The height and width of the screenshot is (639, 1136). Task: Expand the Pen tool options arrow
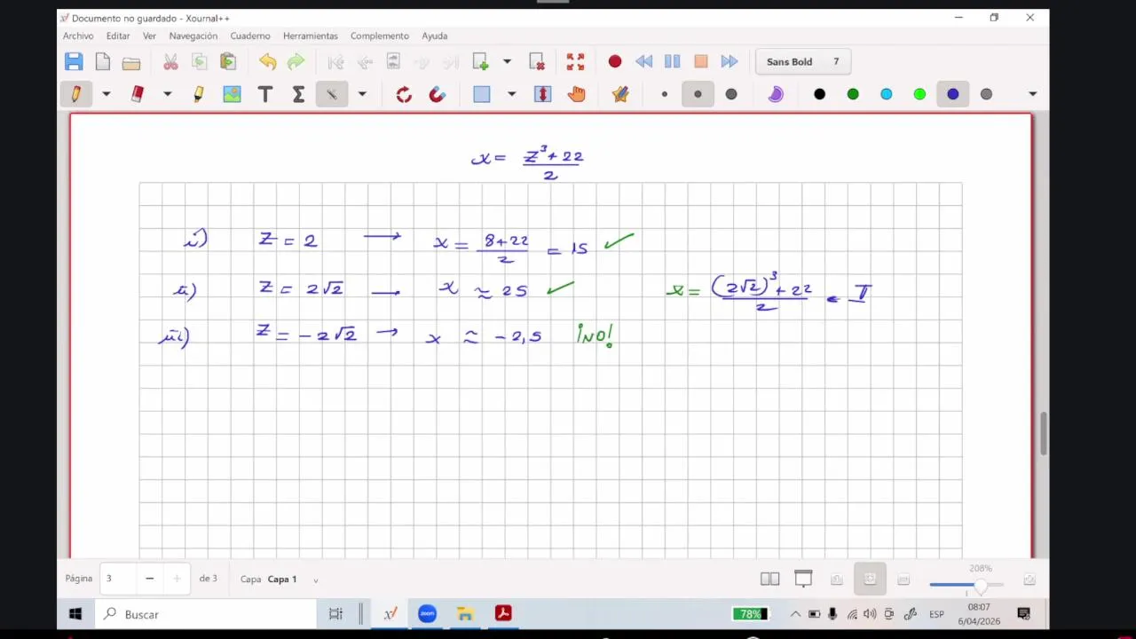pos(106,94)
